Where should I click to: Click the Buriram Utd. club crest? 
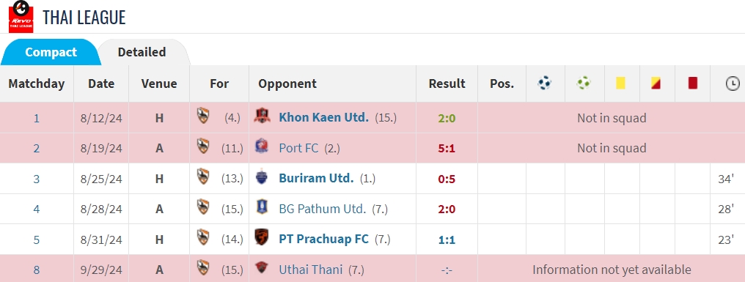click(261, 177)
